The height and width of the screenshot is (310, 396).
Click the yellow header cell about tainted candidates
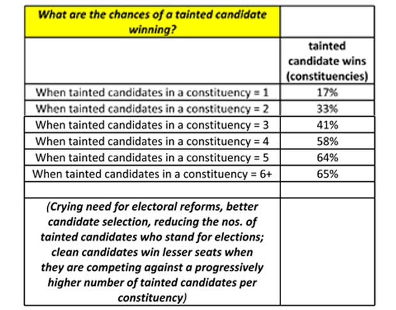click(x=152, y=22)
